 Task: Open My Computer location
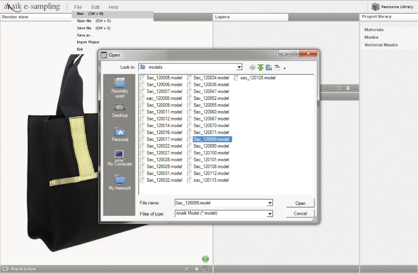point(120,158)
